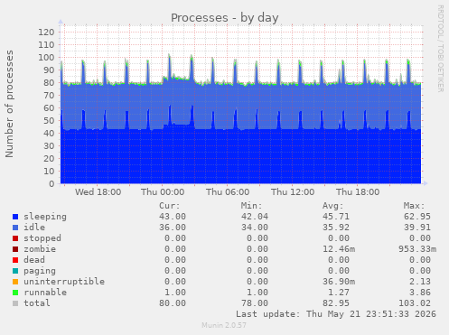Image resolution: width=449 pixels, height=335 pixels.
Task: Click uninterruptible average value 36.90m
Action: tap(339, 282)
